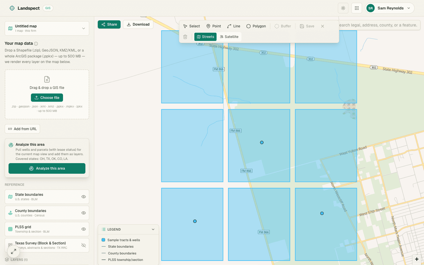Screen dimensions: 424x265
Task: Click the Legend list icon
Action: coord(104,229)
